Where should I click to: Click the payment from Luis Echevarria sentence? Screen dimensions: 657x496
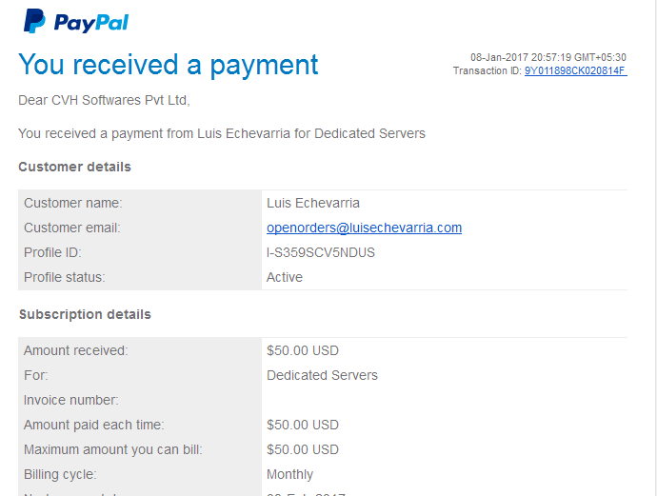222,133
